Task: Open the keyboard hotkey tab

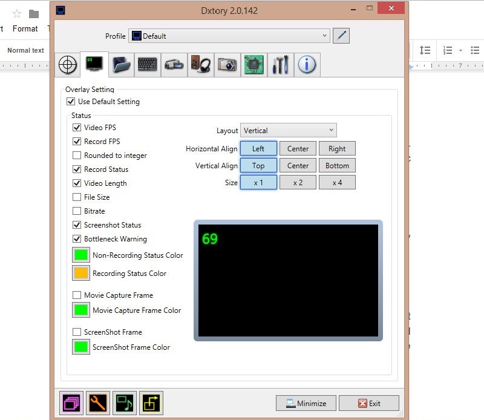Action: pos(147,65)
